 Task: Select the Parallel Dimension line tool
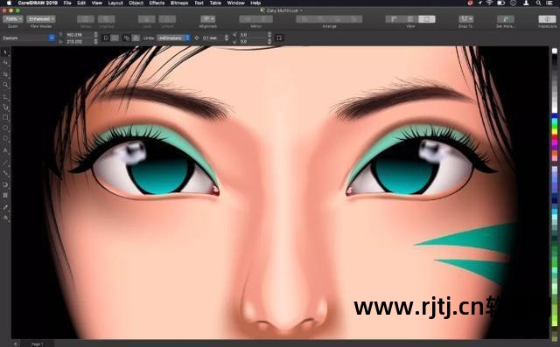click(5, 163)
